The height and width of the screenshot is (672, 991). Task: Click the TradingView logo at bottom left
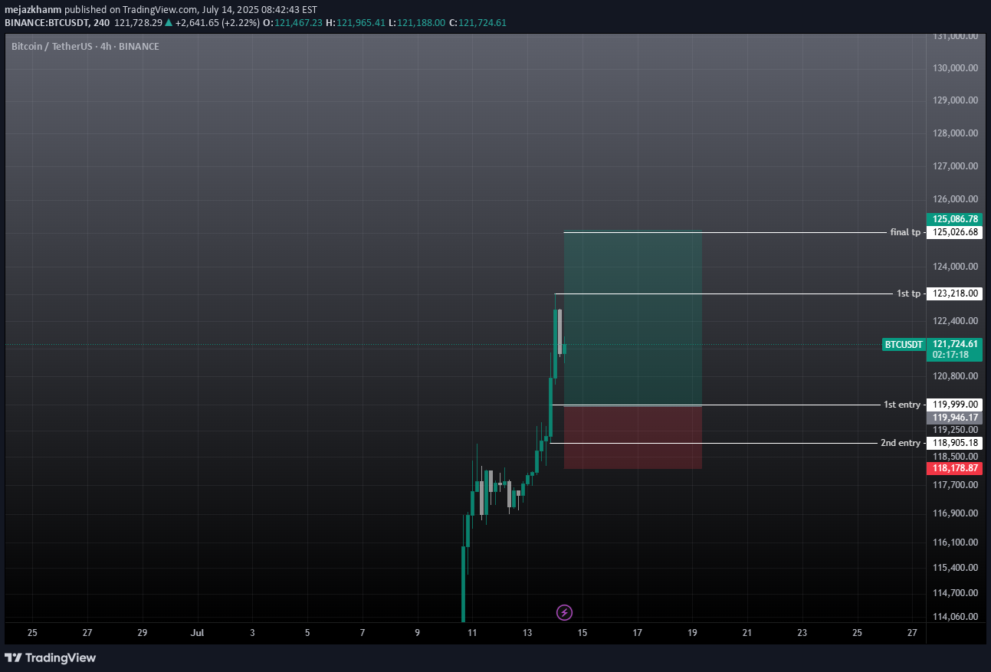click(51, 657)
